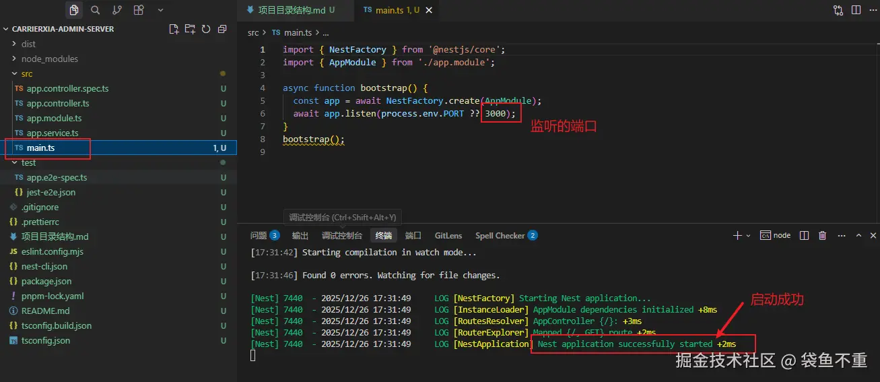The image size is (880, 382).
Task: Open the Search view icon
Action: [x=96, y=10]
